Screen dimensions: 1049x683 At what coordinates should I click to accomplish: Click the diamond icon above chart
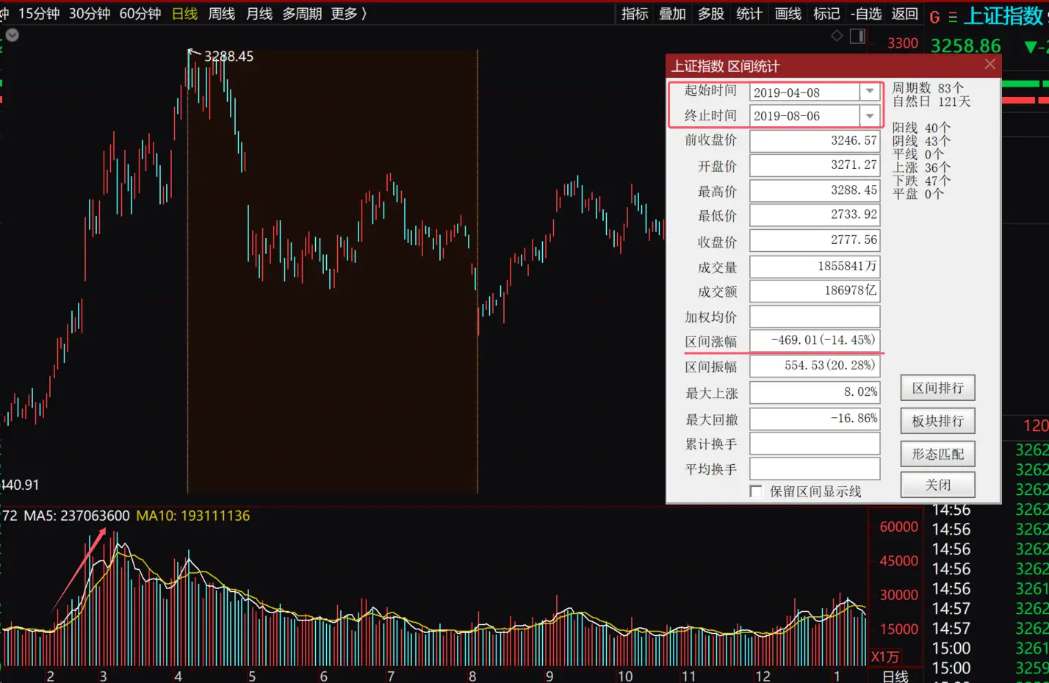pyautogui.click(x=837, y=36)
